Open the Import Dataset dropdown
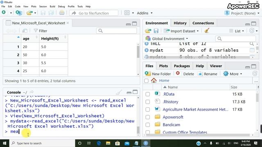 pyautogui.click(x=181, y=31)
